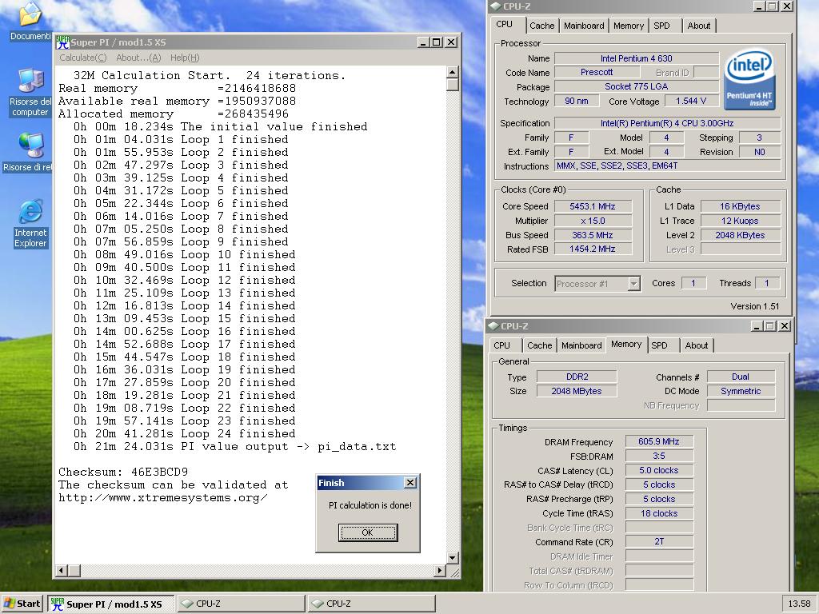The height and width of the screenshot is (614, 819).
Task: Click the Loop 24 finished line
Action: tap(185, 434)
